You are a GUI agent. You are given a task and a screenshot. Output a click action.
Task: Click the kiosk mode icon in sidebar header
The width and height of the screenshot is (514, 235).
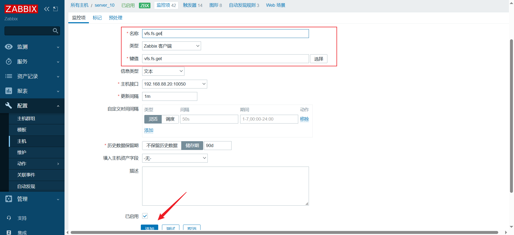pos(55,9)
